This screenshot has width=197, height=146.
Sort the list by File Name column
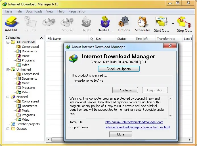click(68, 39)
